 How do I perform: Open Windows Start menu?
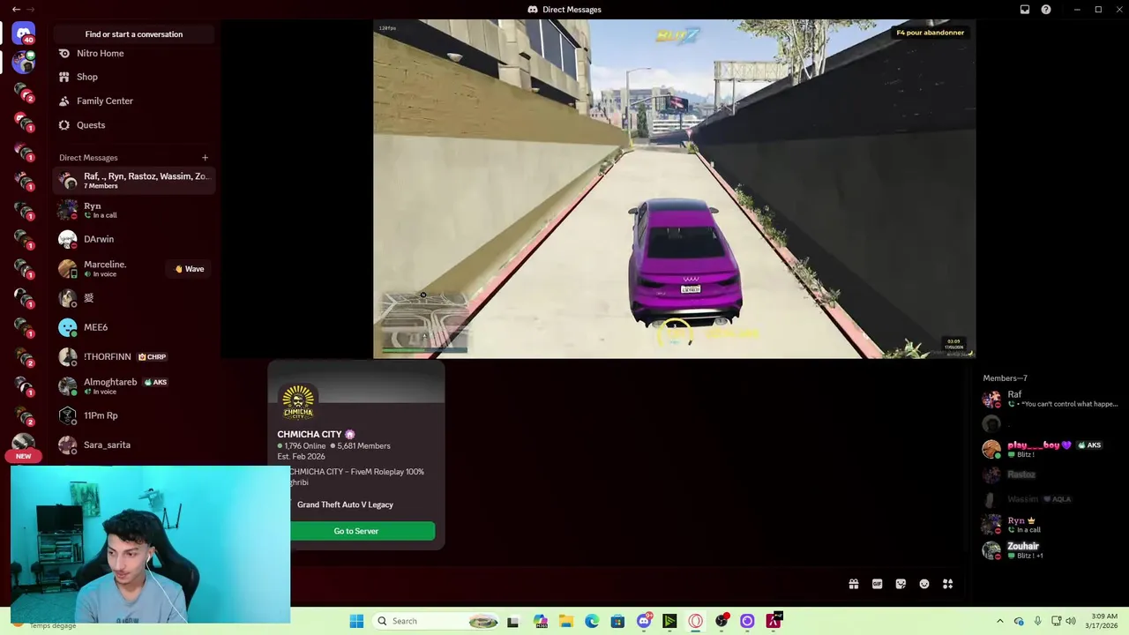pyautogui.click(x=356, y=621)
